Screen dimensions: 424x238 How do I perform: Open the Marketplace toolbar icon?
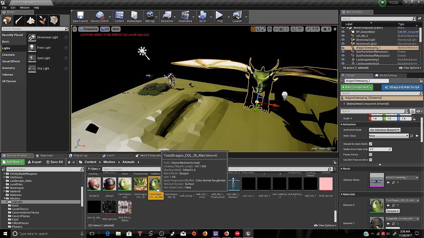[x=134, y=16]
